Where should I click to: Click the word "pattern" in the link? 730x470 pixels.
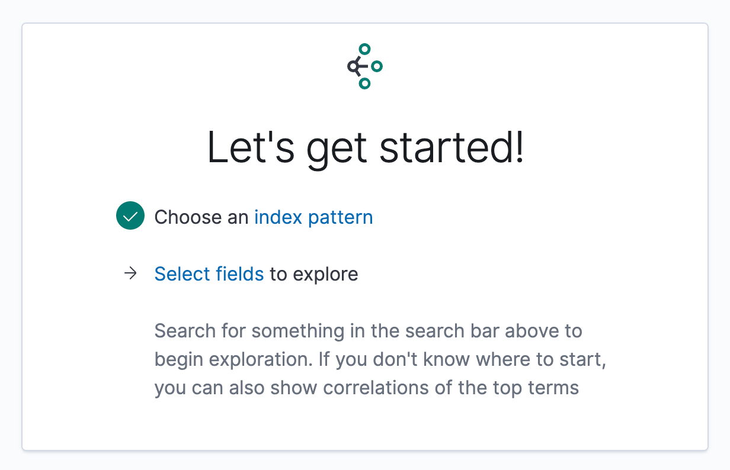[x=341, y=218]
